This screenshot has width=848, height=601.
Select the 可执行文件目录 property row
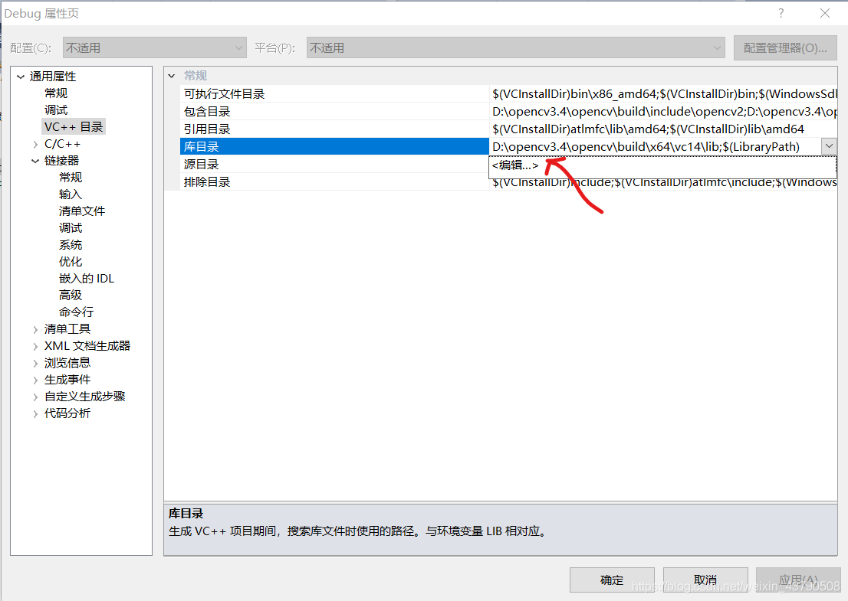(334, 94)
